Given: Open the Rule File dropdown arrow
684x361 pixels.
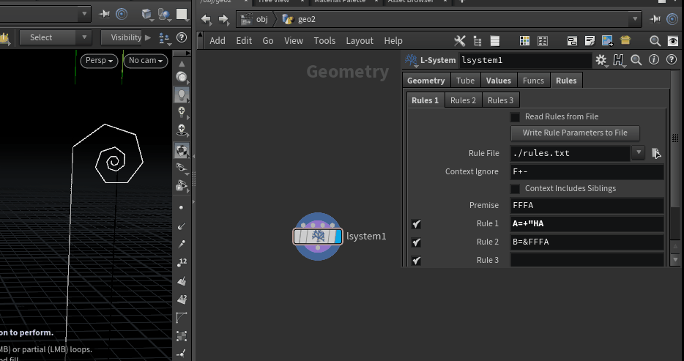Looking at the screenshot, I should [639, 152].
